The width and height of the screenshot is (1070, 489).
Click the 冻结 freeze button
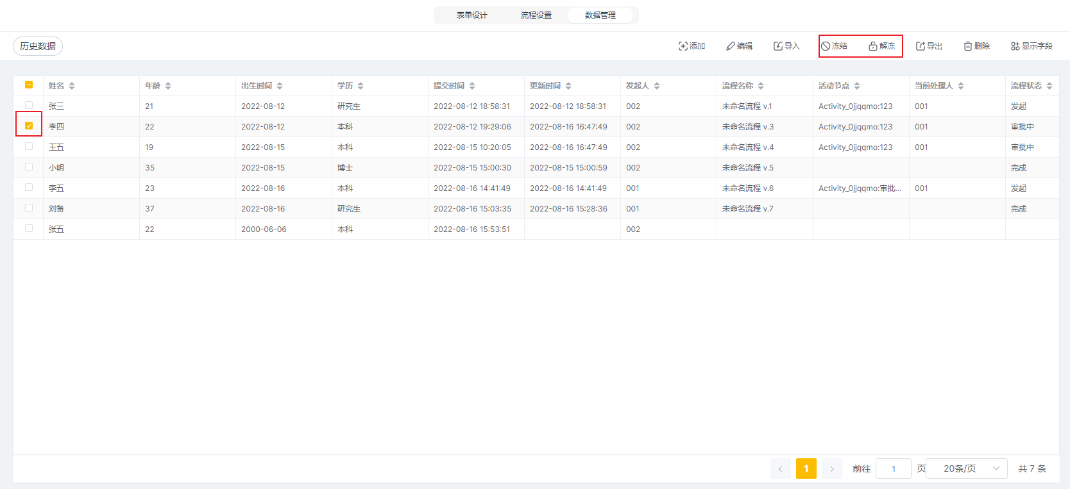click(834, 46)
